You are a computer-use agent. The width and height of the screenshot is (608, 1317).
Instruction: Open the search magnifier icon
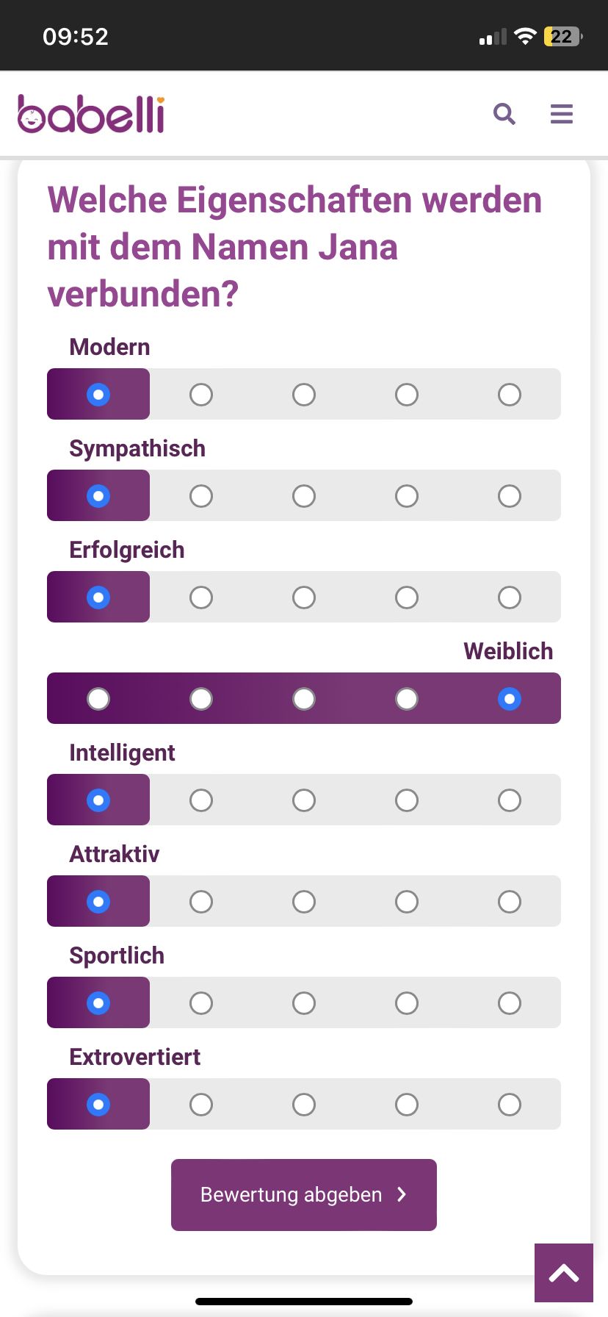[x=504, y=114]
